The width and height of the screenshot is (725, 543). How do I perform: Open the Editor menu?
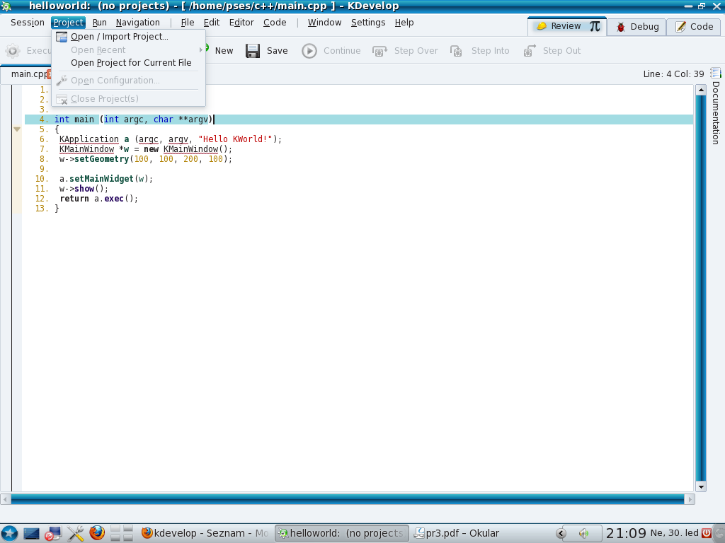pyautogui.click(x=241, y=23)
